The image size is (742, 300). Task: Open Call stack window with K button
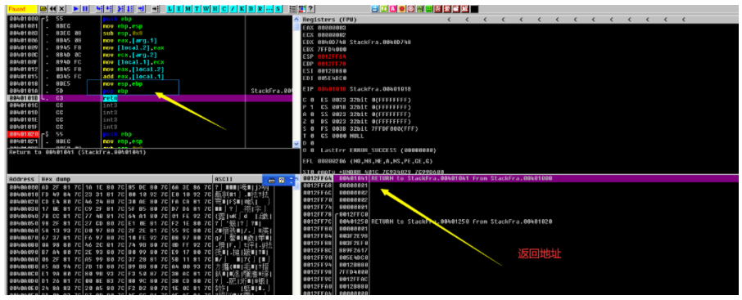tap(242, 8)
